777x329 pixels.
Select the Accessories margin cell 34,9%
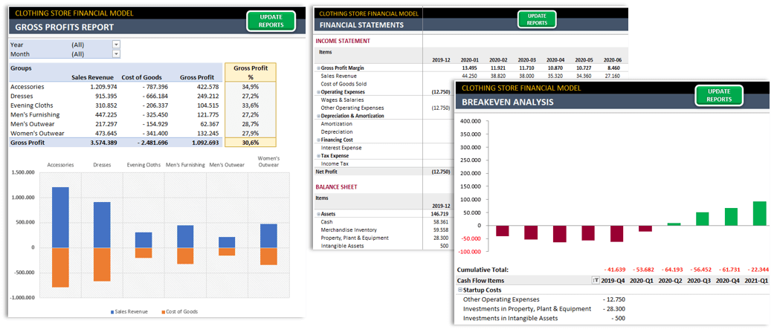[251, 87]
